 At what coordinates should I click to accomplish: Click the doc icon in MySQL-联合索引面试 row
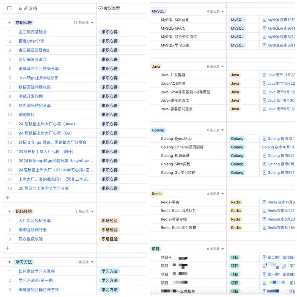264,37
